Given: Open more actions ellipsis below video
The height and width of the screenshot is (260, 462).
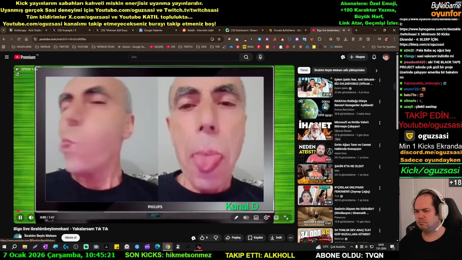Looking at the screenshot, I should 291,238.
